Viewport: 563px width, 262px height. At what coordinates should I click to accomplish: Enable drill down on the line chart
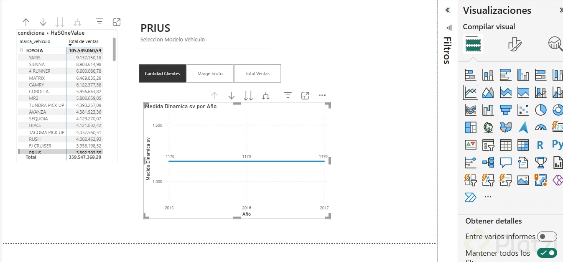click(x=232, y=96)
